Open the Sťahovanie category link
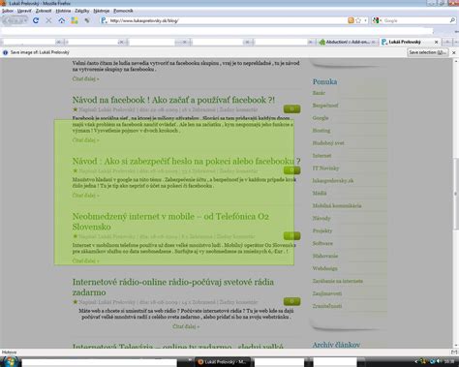This screenshot has width=459, height=367. [325, 256]
